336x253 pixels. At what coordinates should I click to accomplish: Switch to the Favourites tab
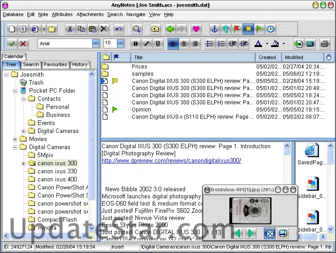point(55,64)
